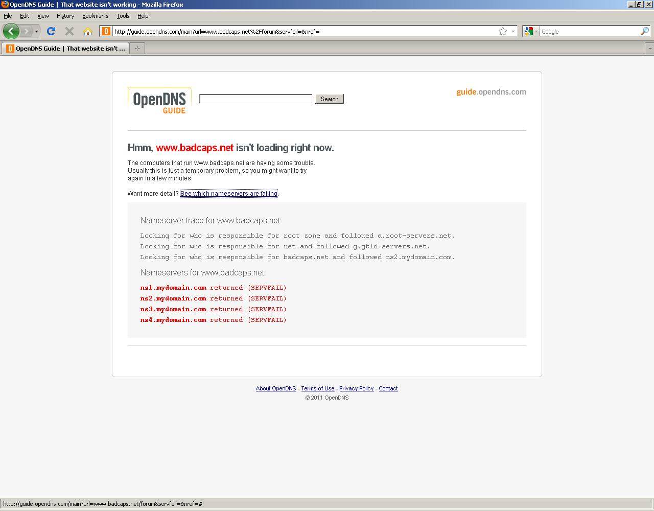The image size is (654, 511).
Task: Go to the Home page
Action: (x=88, y=31)
